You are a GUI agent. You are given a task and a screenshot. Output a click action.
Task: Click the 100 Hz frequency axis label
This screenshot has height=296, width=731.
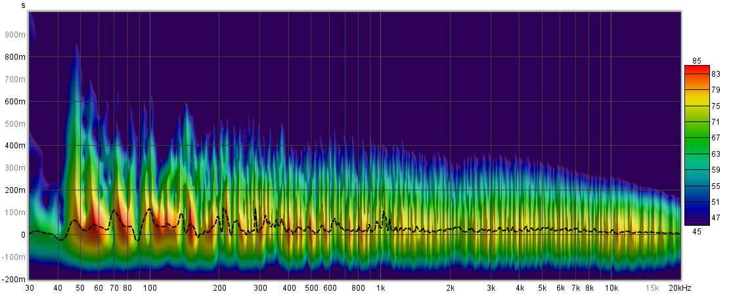click(x=150, y=288)
